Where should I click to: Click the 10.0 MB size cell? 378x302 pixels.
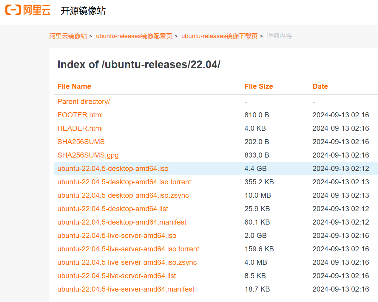tap(258, 195)
